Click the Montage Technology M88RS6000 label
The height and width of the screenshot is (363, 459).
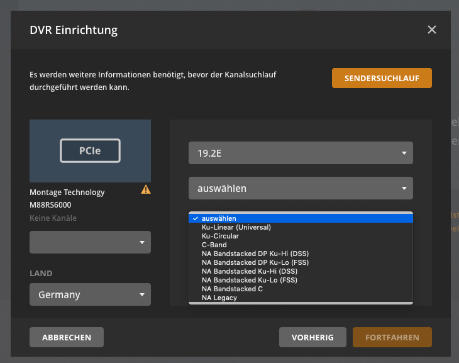click(67, 198)
